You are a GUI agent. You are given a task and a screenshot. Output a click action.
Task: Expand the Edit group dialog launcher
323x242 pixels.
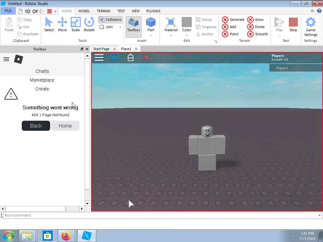click(216, 41)
